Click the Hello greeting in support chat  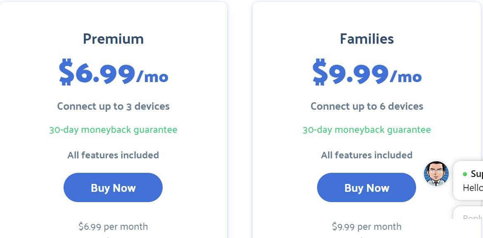tap(473, 188)
